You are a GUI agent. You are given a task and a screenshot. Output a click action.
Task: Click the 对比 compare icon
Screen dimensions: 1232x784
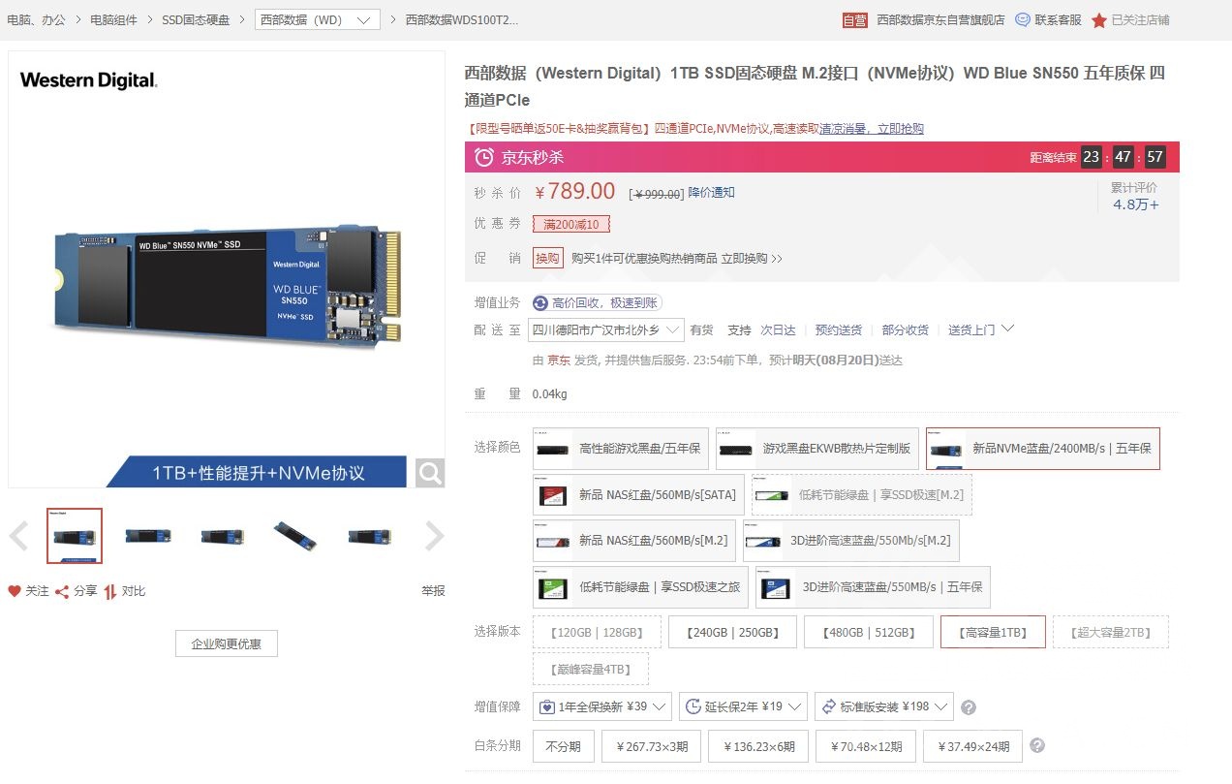point(109,591)
